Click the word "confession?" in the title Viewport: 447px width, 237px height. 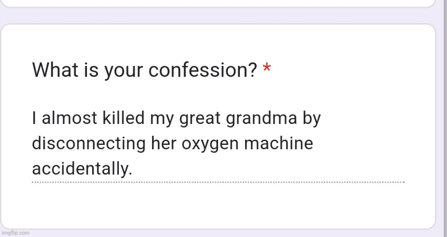pyautogui.click(x=203, y=70)
